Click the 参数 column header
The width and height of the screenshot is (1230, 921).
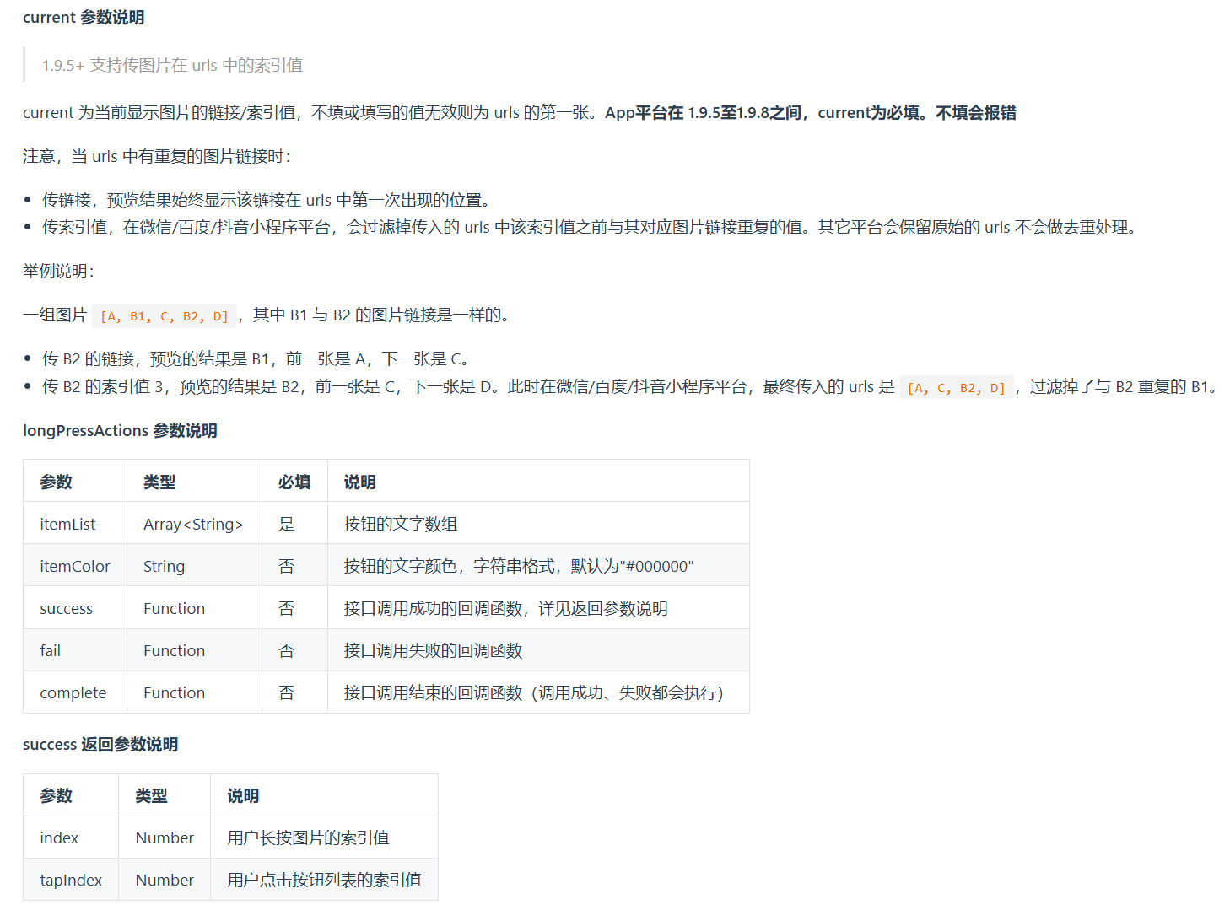[56, 481]
